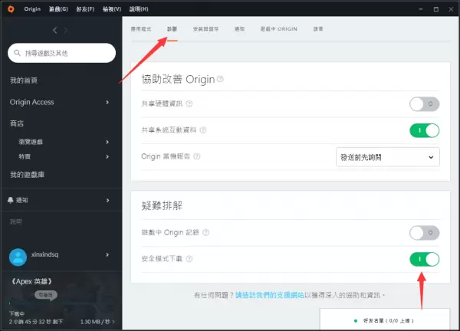This screenshot has width=460, height=331.
Task: Open 特賣 under store
Action: 25,156
